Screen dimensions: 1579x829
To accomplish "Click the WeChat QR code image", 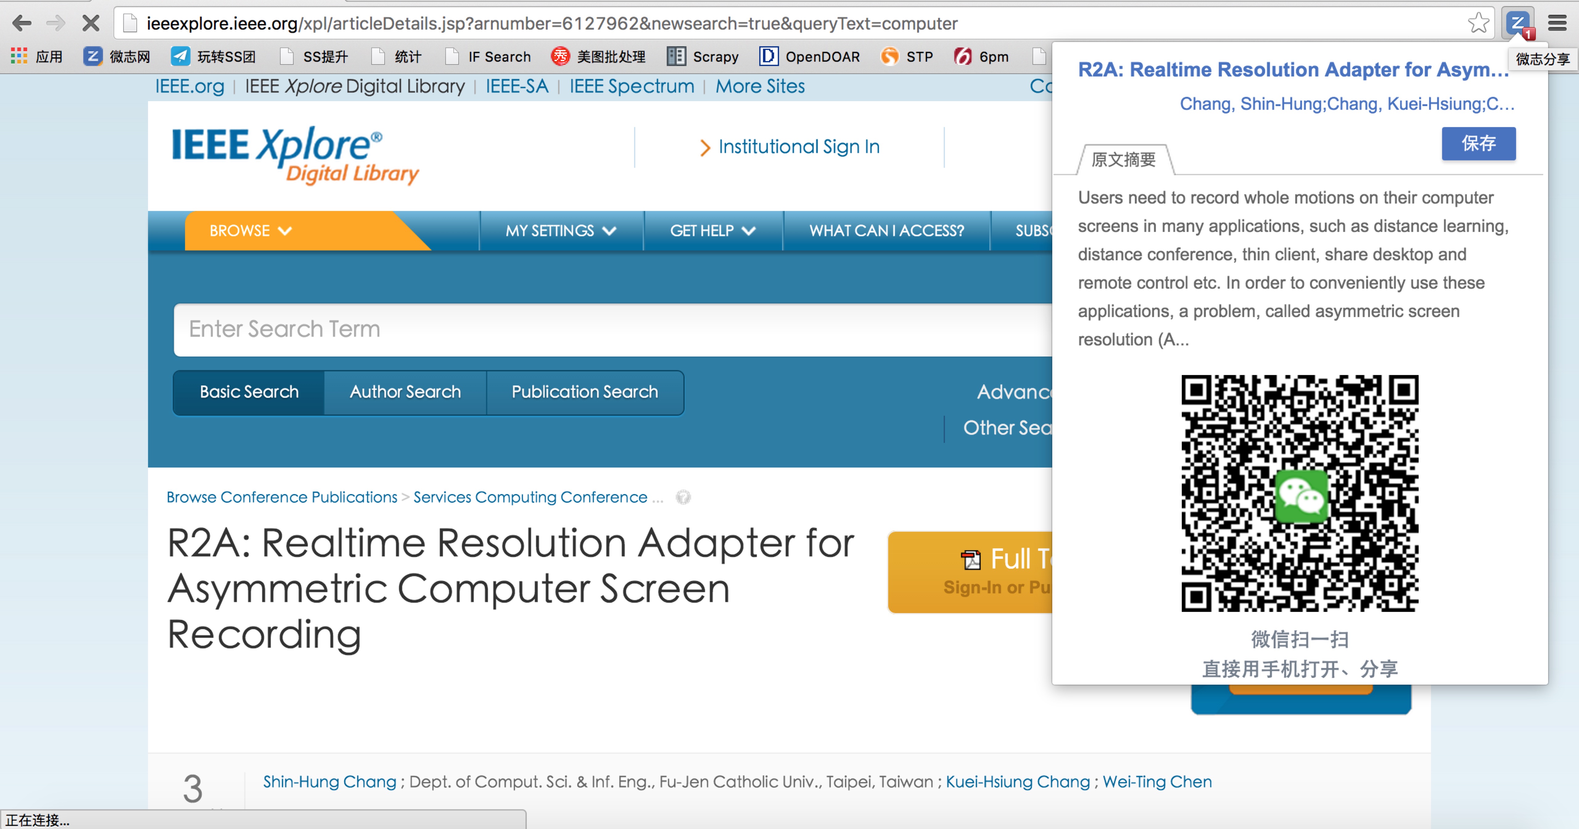I will pos(1300,493).
